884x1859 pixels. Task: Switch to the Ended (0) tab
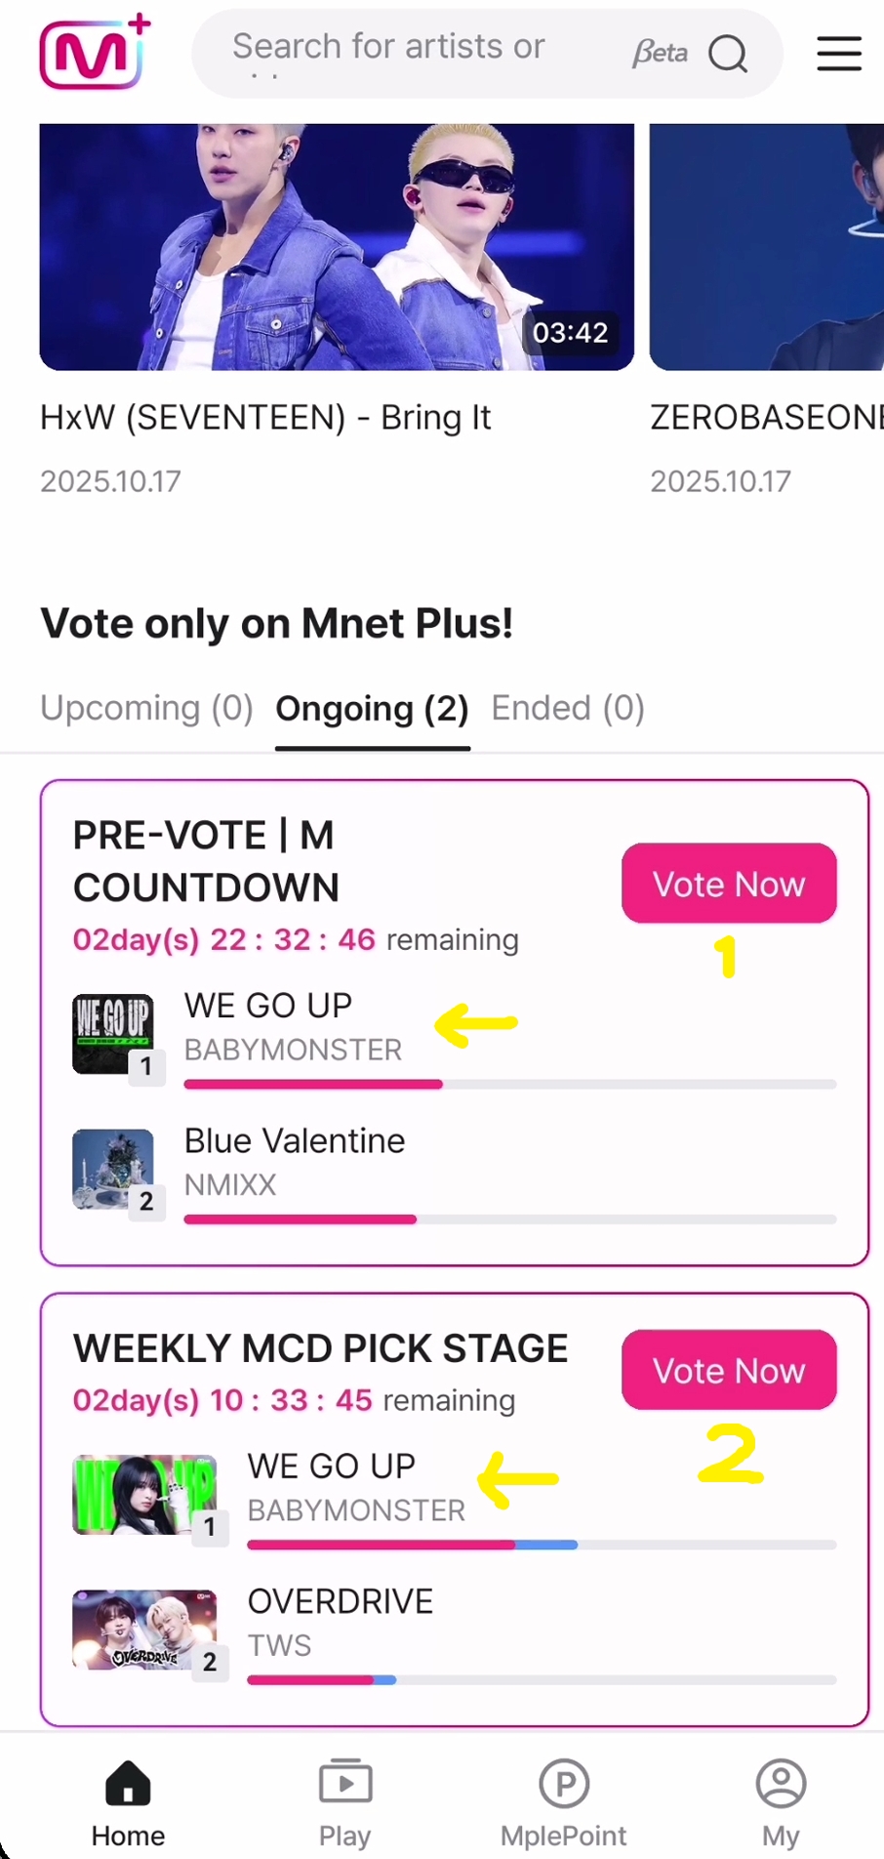click(x=568, y=708)
